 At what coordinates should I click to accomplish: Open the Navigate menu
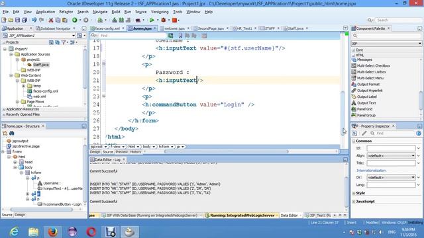coord(100,12)
